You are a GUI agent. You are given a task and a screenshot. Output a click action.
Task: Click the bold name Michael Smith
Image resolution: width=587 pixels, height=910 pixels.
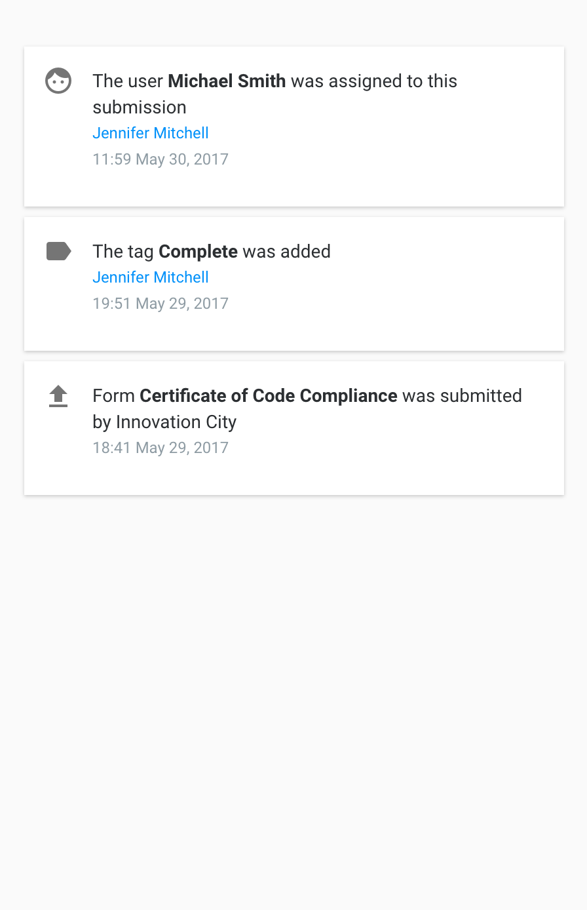point(227,81)
